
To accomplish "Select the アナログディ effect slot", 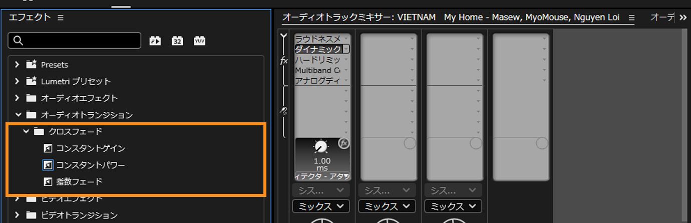I will (317, 81).
